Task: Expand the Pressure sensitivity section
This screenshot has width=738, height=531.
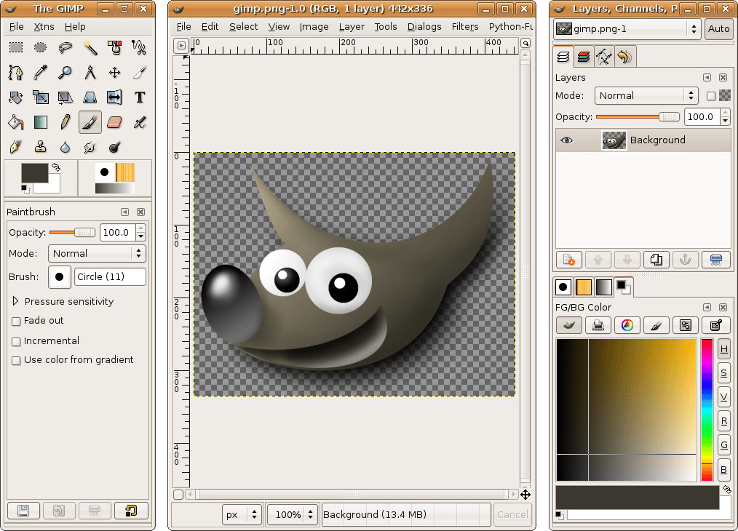Action: (x=14, y=301)
